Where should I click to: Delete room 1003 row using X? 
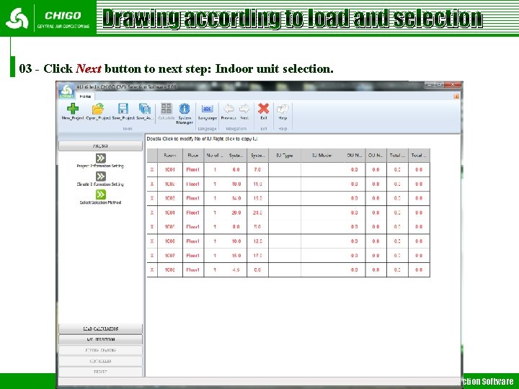(x=152, y=198)
